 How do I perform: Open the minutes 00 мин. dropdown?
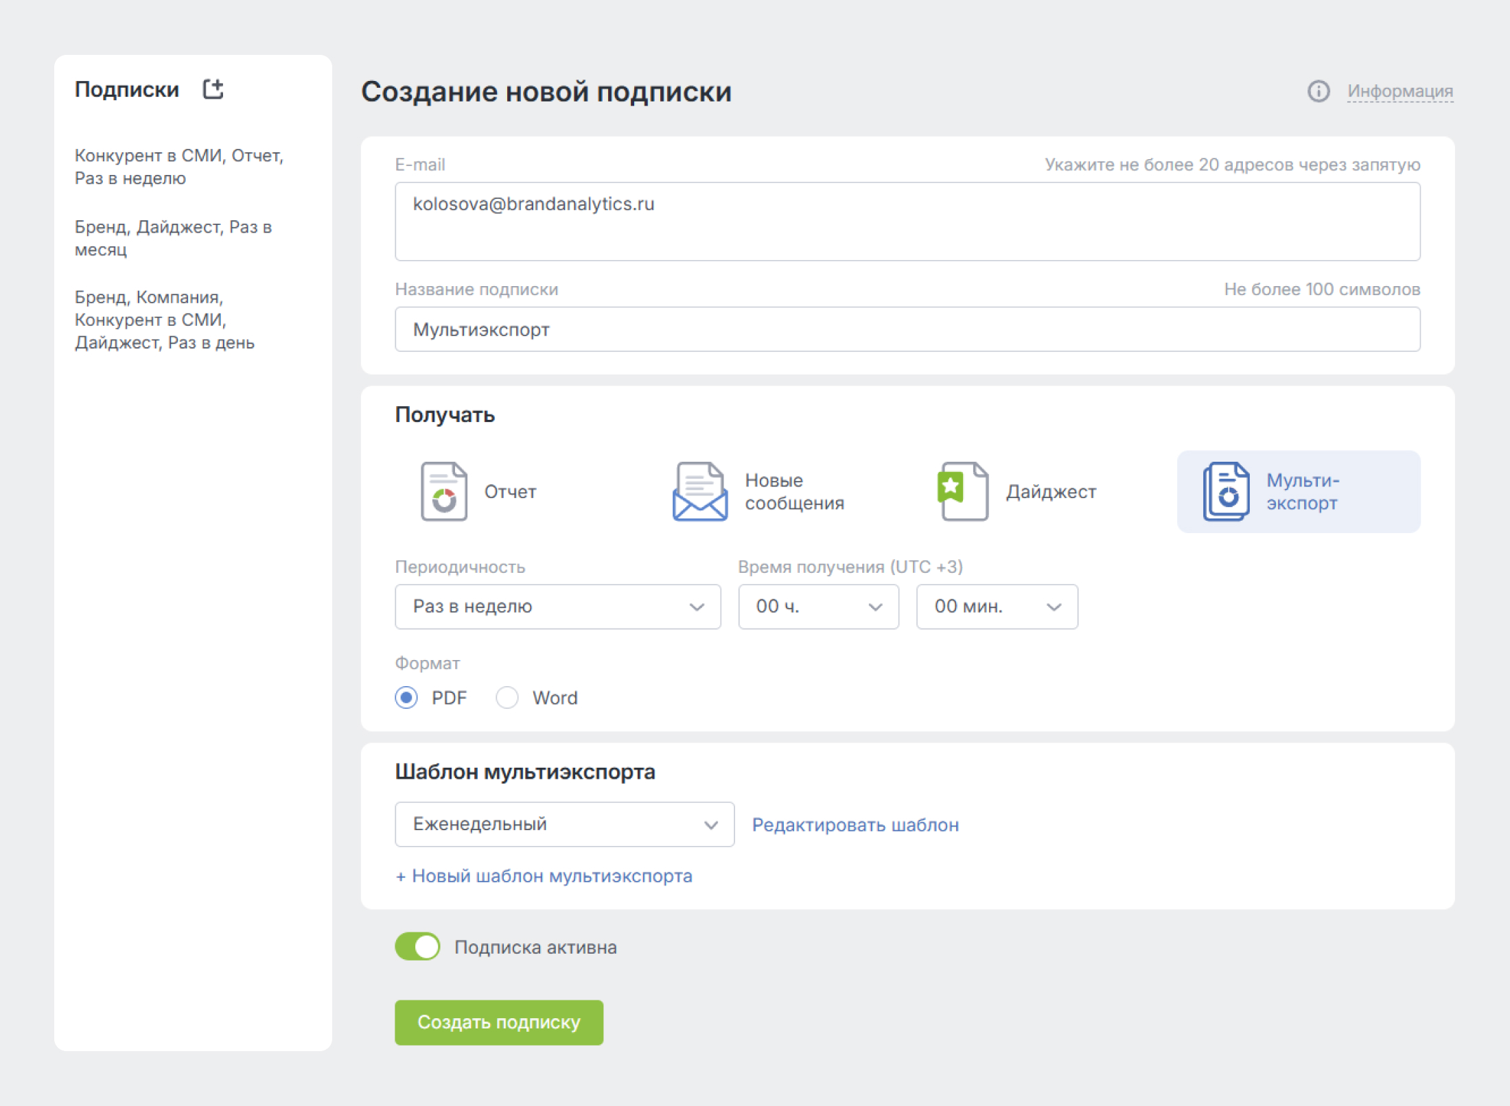click(x=997, y=607)
